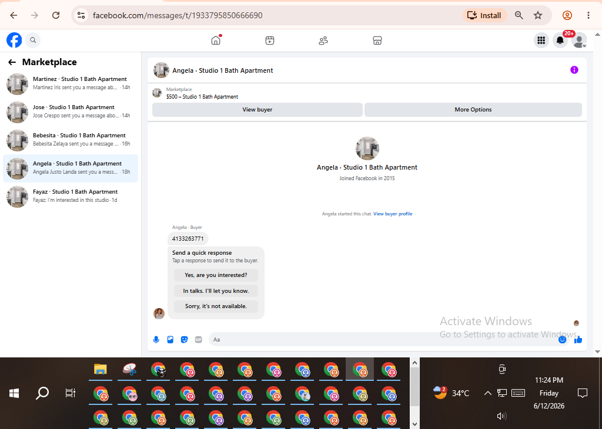This screenshot has width=602, height=429.
Task: Click the Install app button
Action: pos(484,15)
